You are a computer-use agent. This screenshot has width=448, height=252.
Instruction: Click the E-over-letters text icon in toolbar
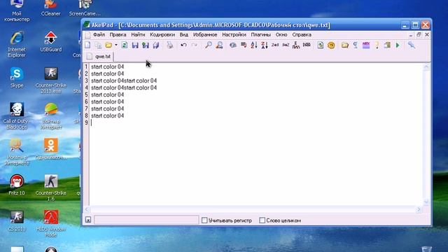296,45
